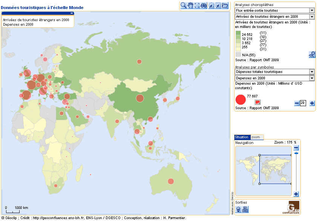
Task: Select the magnifier zoom tool
Action: (184, 5)
